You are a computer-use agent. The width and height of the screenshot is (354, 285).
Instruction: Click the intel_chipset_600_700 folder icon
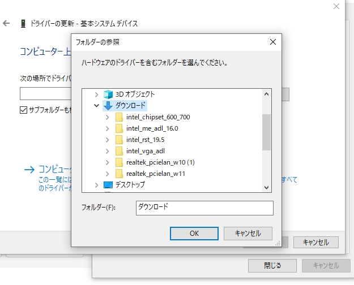coord(119,117)
